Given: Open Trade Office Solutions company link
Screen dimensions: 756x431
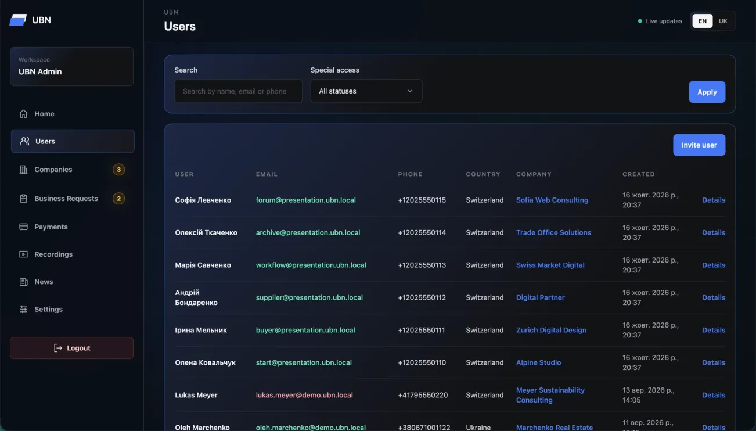Looking at the screenshot, I should click(553, 232).
